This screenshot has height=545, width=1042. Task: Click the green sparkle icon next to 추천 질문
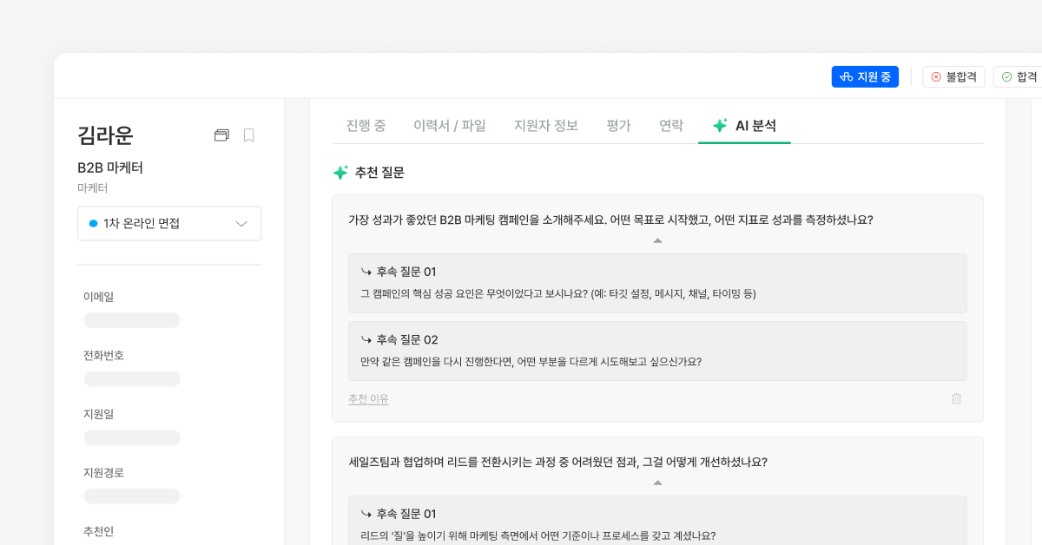[340, 172]
